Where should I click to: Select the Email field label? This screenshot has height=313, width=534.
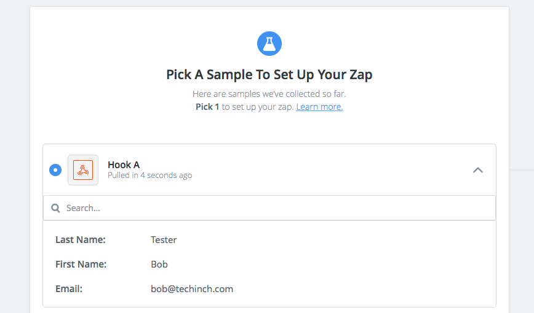[69, 288]
